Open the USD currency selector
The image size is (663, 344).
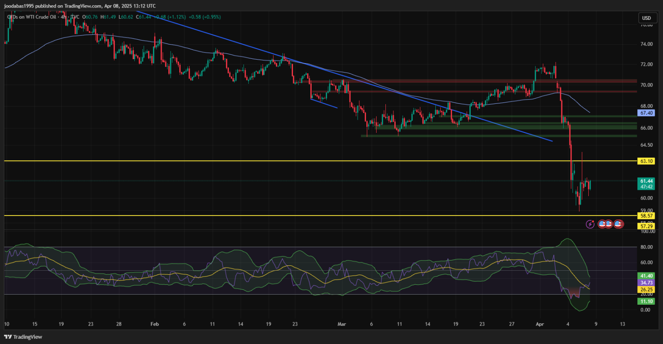(x=646, y=18)
